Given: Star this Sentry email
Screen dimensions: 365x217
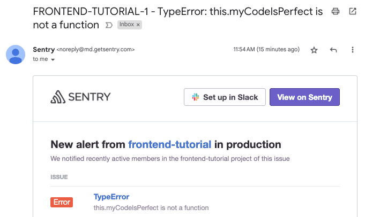Looking at the screenshot, I should 315,50.
